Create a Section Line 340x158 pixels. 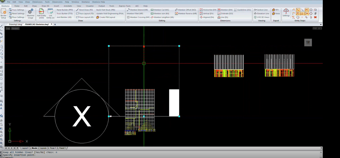(261, 10)
